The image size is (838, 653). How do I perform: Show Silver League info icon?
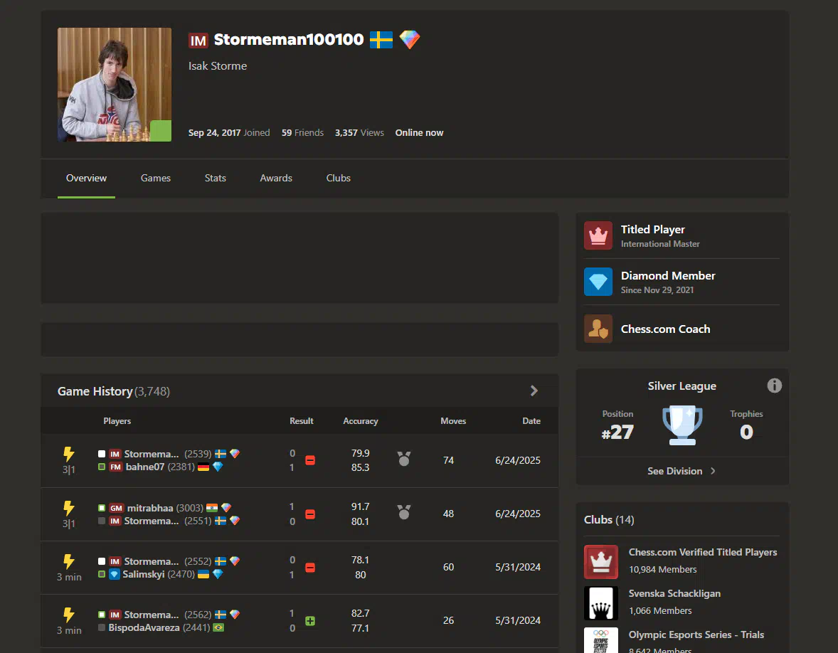775,386
